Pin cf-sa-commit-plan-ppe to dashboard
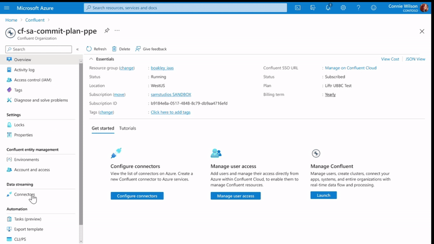434x244 pixels. click(106, 30)
